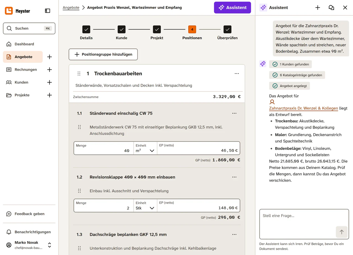Click drag handle of position 1.1 description
This screenshot has width=353, height=255.
point(79,127)
